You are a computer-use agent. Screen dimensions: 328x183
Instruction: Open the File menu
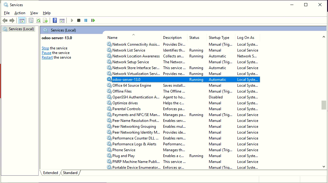[x=7, y=13]
